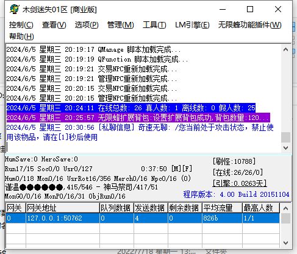
Task: Click the log scrollbar thumb
Action: coord(285,138)
